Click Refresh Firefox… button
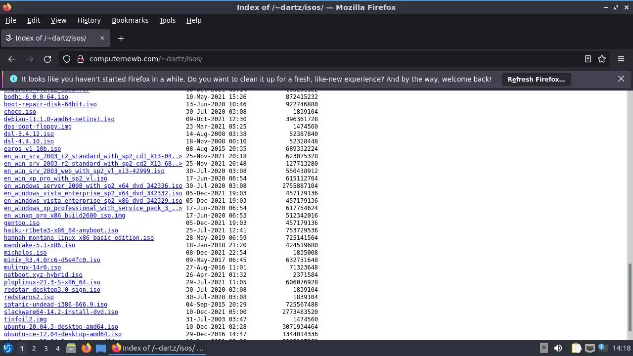Screen dimensions: 633x356 pos(536,79)
